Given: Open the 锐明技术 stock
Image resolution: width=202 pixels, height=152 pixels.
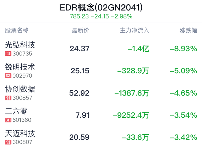Looking at the screenshot, I should click(x=20, y=67).
